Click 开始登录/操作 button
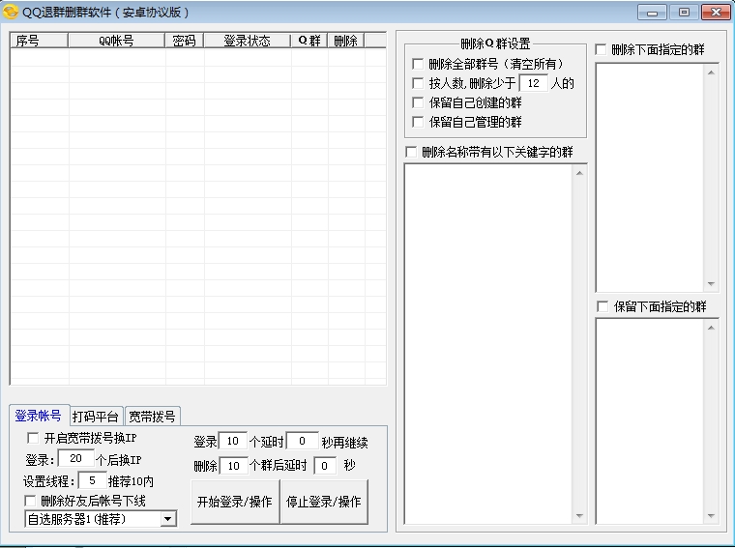The image size is (735, 548). [235, 502]
